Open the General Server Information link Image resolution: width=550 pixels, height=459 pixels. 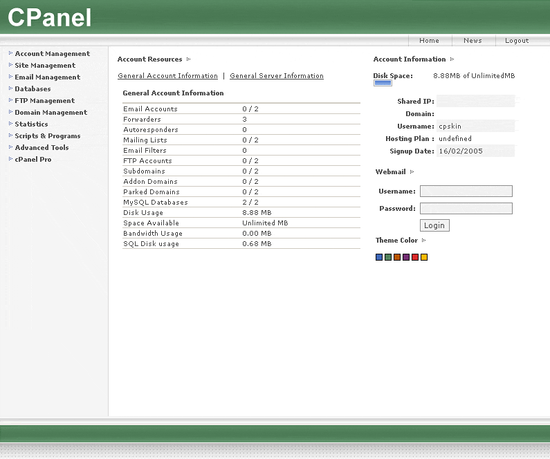pyautogui.click(x=277, y=76)
